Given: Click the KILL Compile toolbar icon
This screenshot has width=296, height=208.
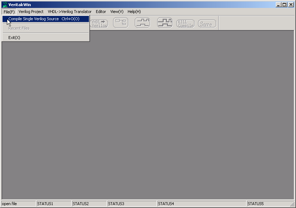Looking at the screenshot, I should coord(185,23).
